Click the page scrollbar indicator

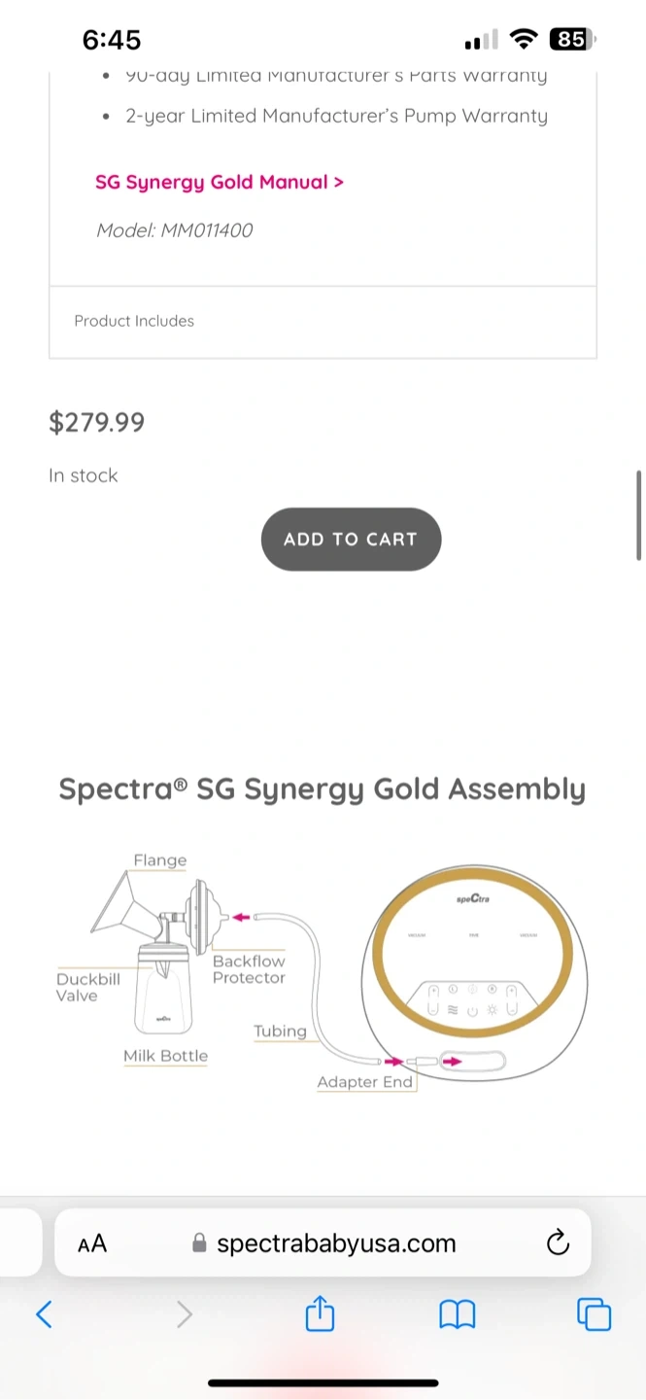[638, 515]
